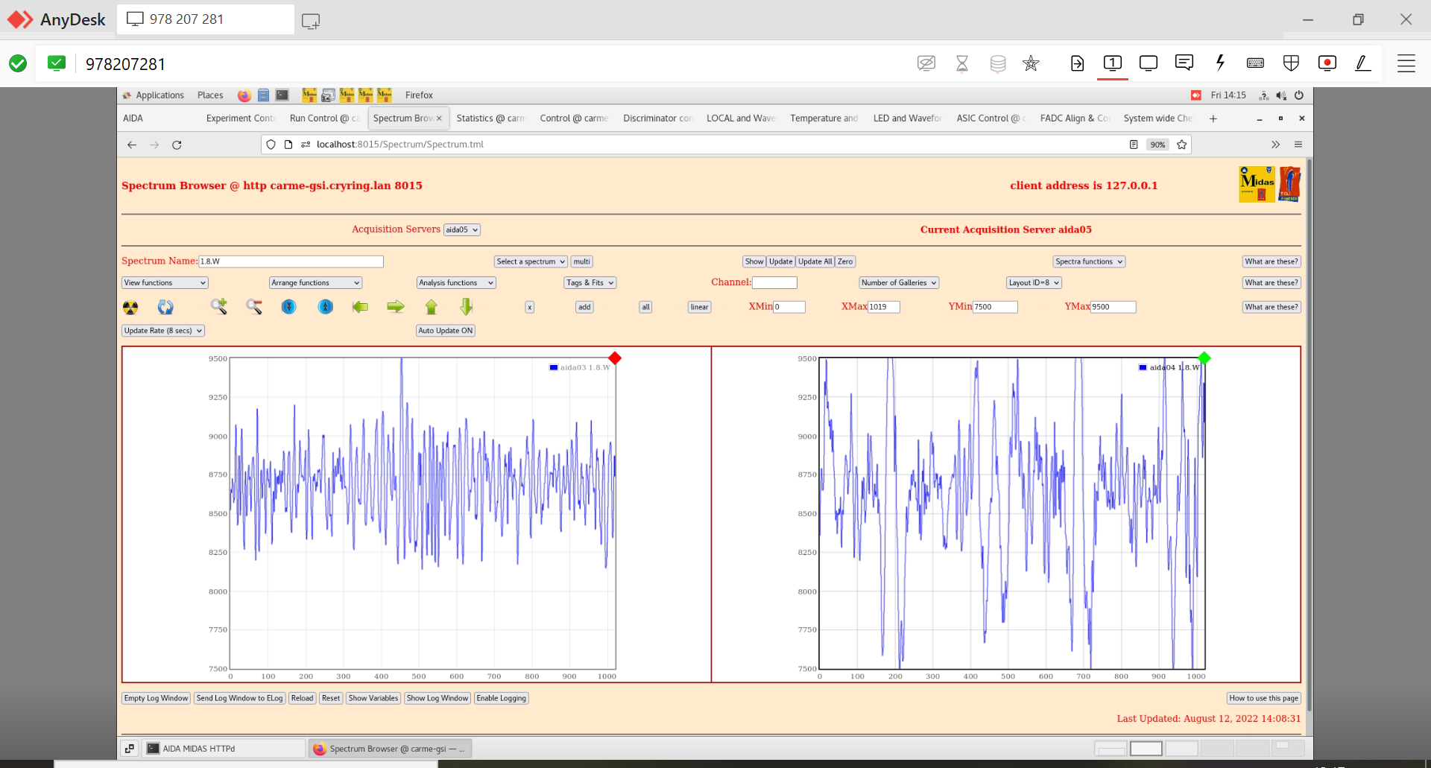Start AnyDesk session recording icon
Screen dimensions: 1431x768
1327,63
